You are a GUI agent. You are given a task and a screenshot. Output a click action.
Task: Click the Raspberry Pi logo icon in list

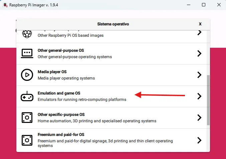point(27,34)
